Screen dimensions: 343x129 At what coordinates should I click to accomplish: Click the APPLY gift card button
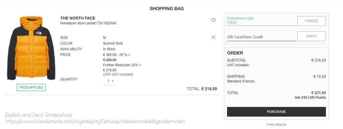tap(311, 36)
